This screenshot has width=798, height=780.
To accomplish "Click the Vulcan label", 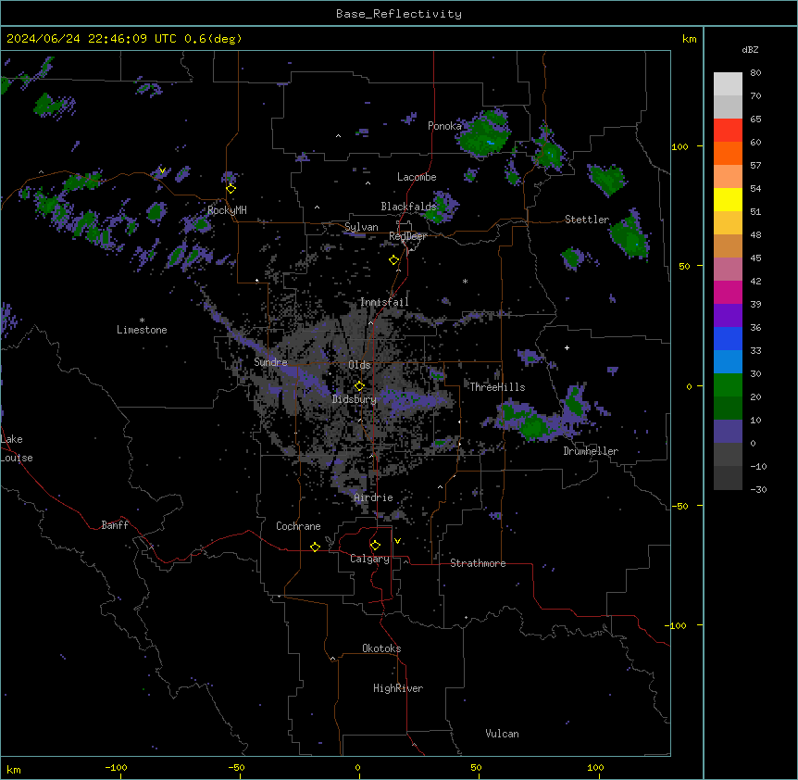I will tap(503, 734).
